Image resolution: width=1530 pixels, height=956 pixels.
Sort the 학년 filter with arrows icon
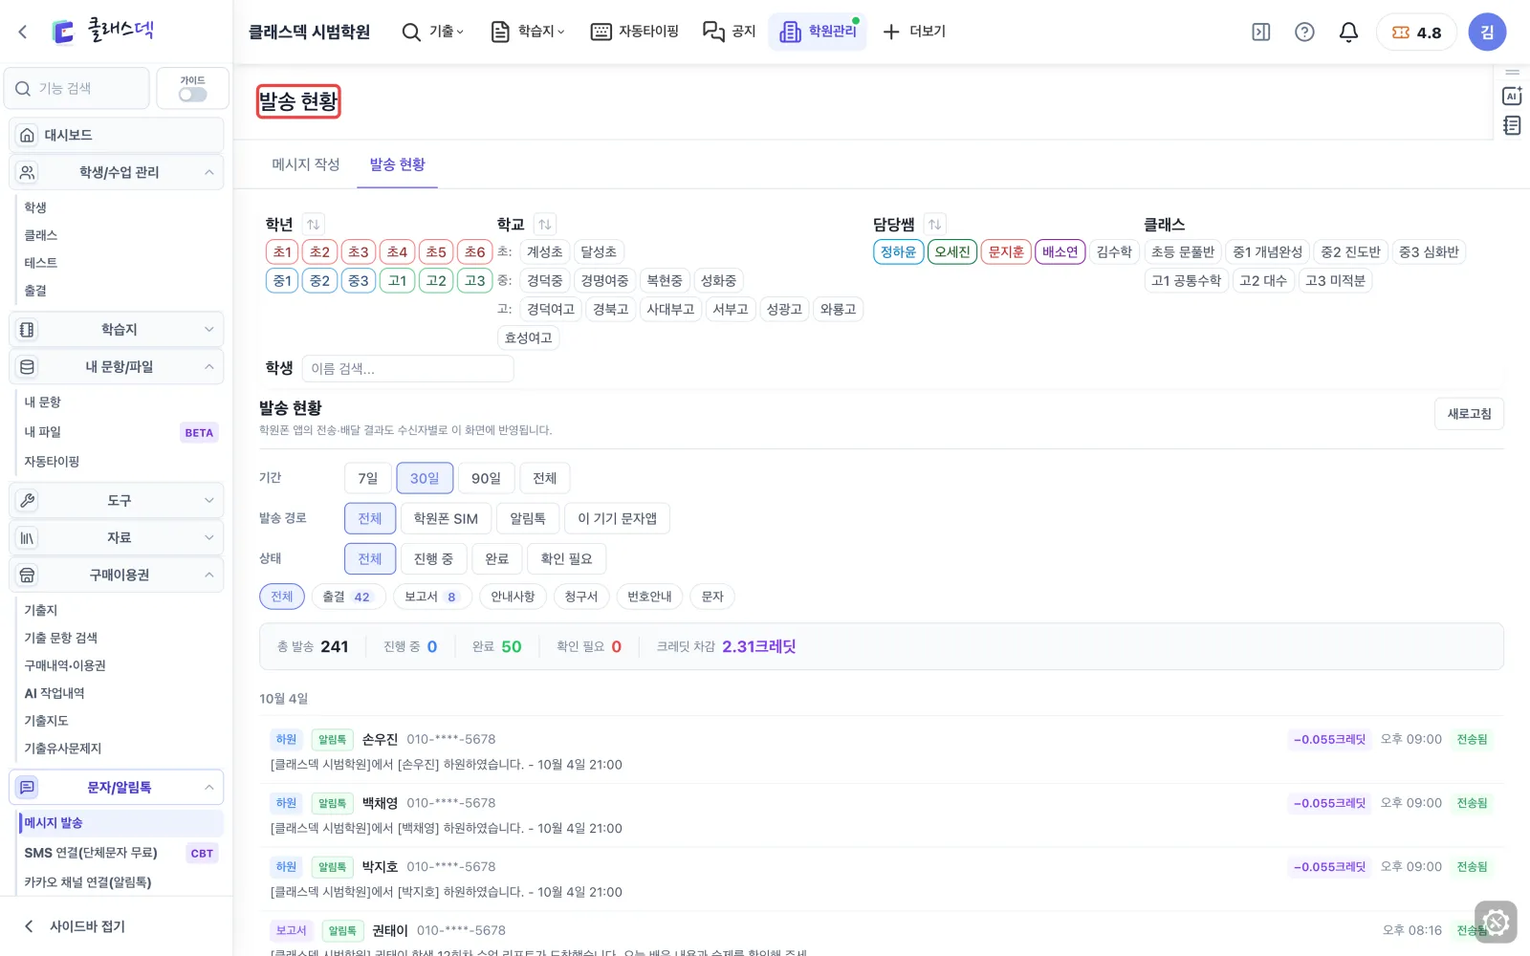coord(314,225)
